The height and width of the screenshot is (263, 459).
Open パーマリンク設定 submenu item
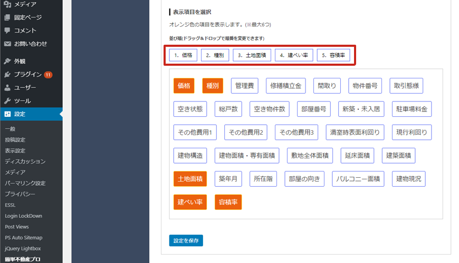24,183
